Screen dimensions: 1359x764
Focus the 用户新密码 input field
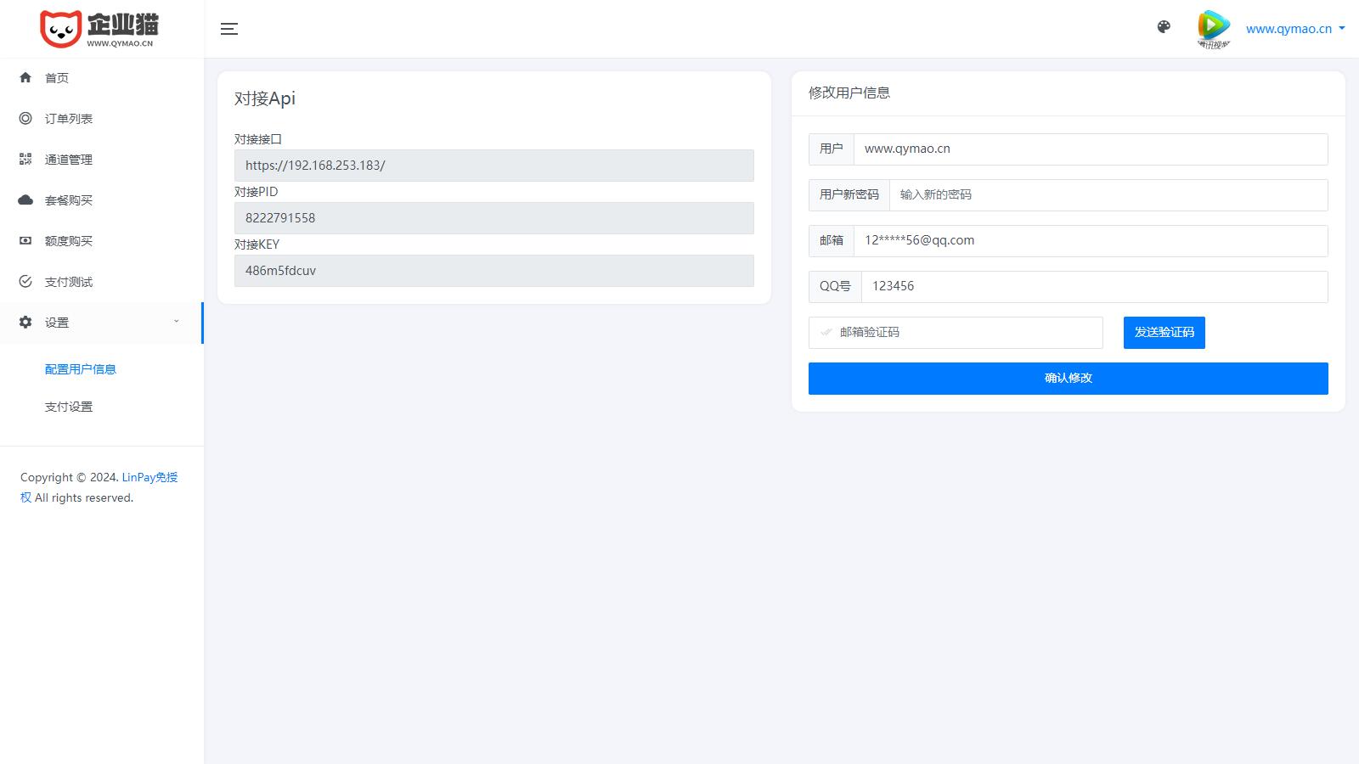(x=1108, y=195)
